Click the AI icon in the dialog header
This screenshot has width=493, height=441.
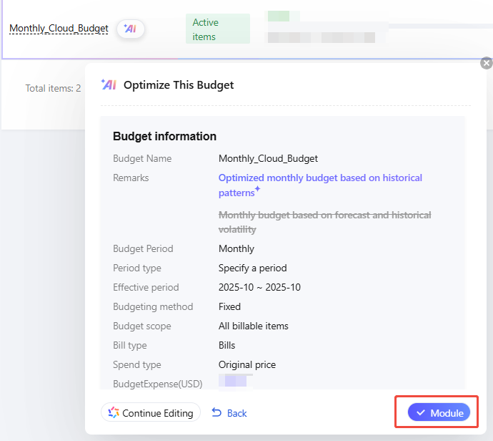pyautogui.click(x=109, y=84)
